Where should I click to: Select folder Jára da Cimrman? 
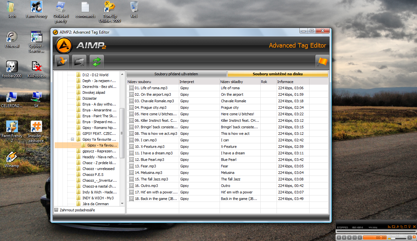95,204
